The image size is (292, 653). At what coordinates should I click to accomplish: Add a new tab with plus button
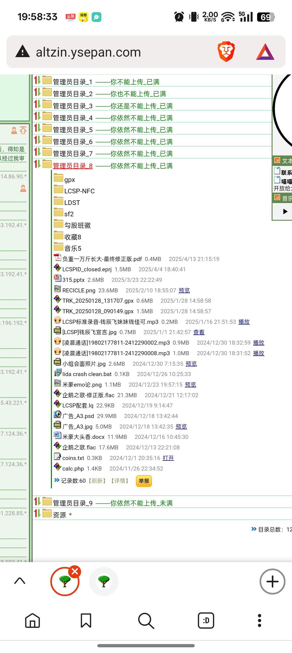pyautogui.click(x=272, y=581)
